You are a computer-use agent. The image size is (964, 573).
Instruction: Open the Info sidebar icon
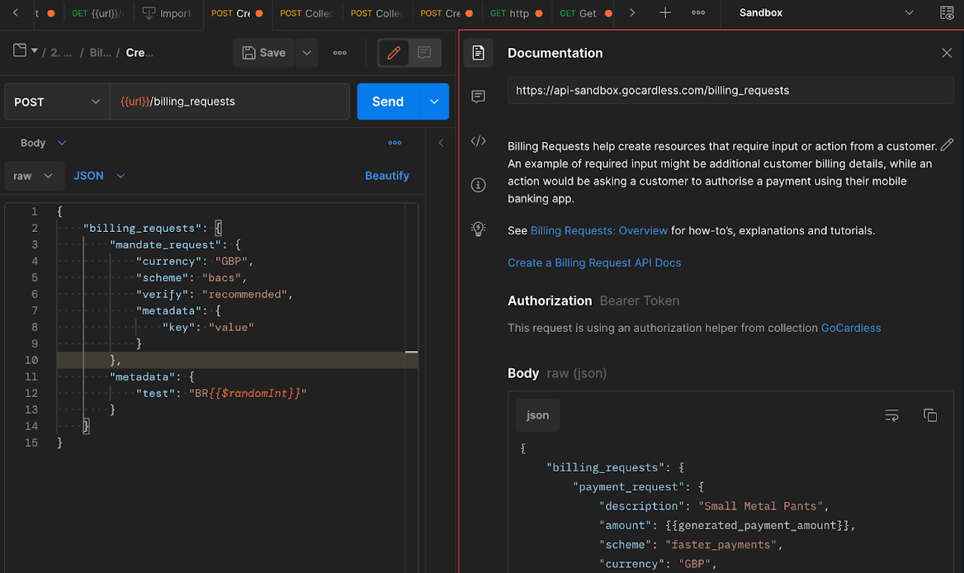click(478, 185)
